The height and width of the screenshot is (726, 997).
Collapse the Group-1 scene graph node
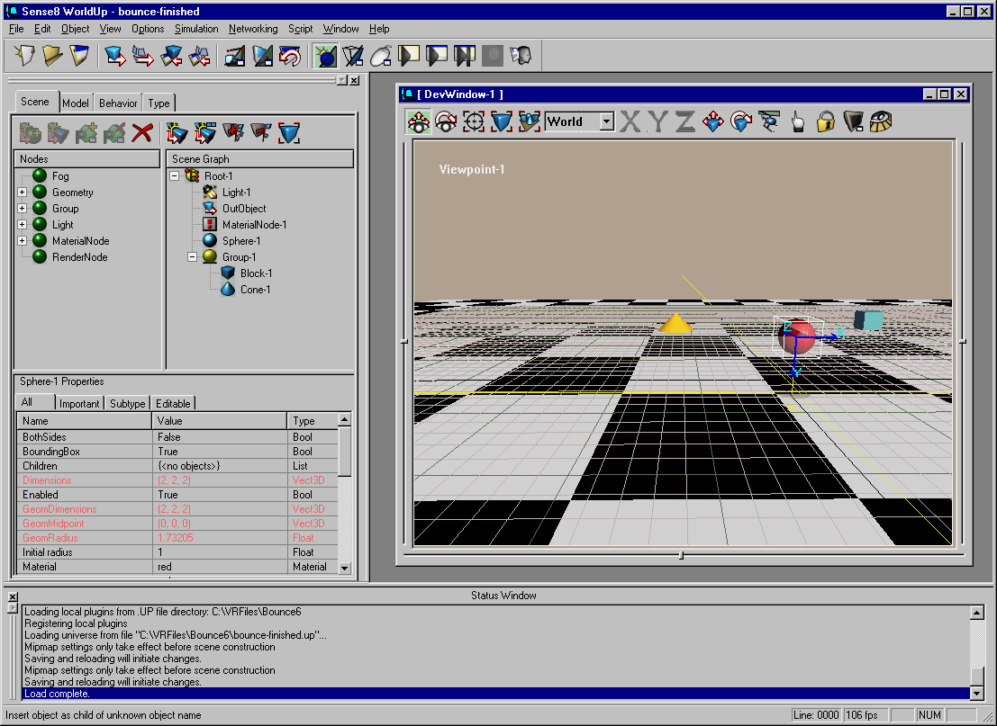tap(192, 257)
